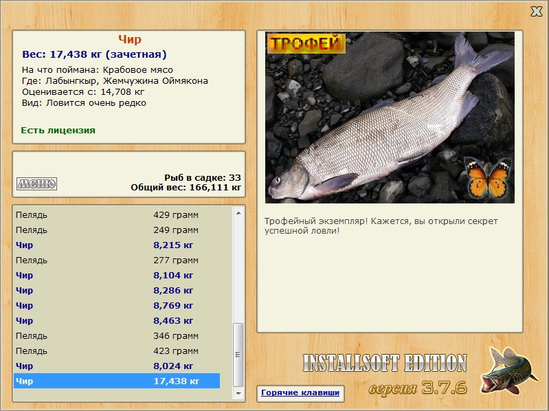Select the Чир 8,769 кг row
The image size is (549, 411).
click(117, 305)
